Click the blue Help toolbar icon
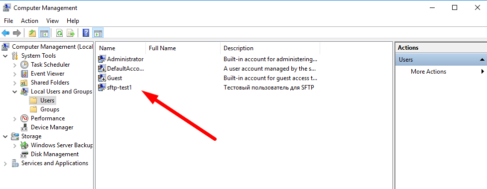 click(x=86, y=33)
